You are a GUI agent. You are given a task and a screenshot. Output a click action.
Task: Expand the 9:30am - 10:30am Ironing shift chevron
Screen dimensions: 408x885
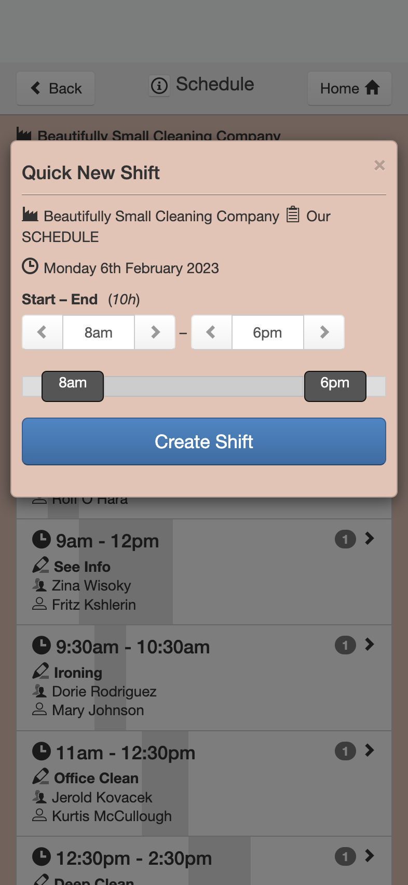click(x=370, y=645)
